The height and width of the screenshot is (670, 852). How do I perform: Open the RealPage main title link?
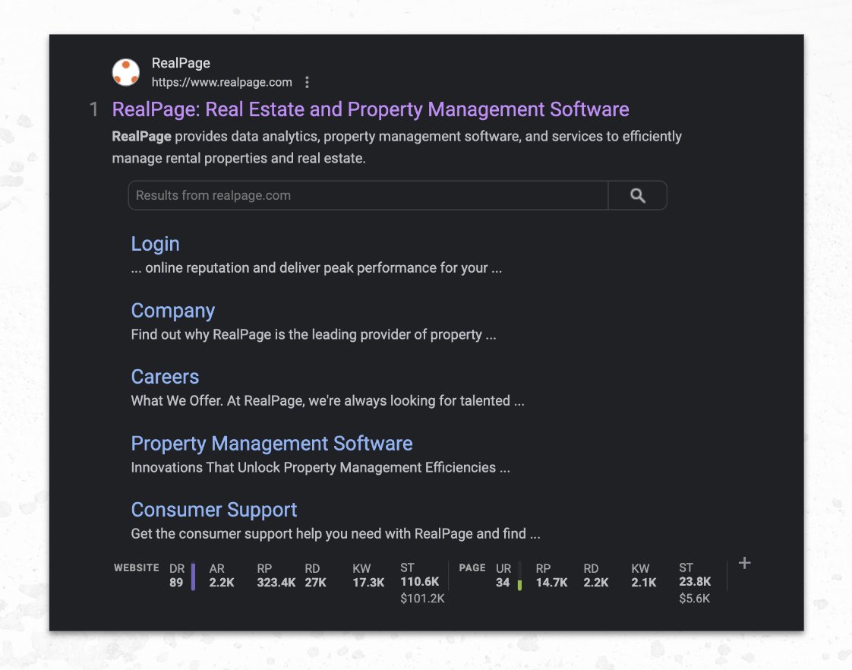tap(371, 109)
